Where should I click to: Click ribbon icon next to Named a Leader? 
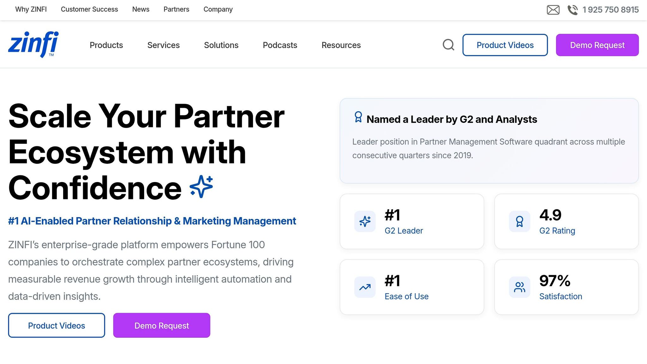click(358, 117)
